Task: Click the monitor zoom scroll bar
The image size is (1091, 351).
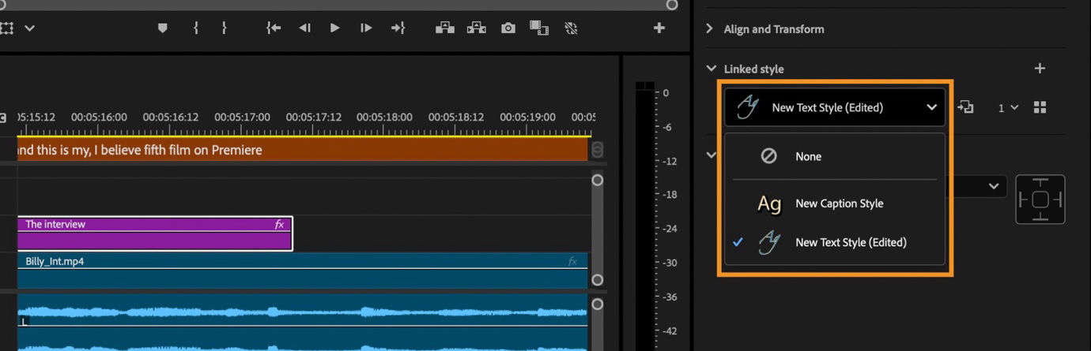Action: [336, 4]
